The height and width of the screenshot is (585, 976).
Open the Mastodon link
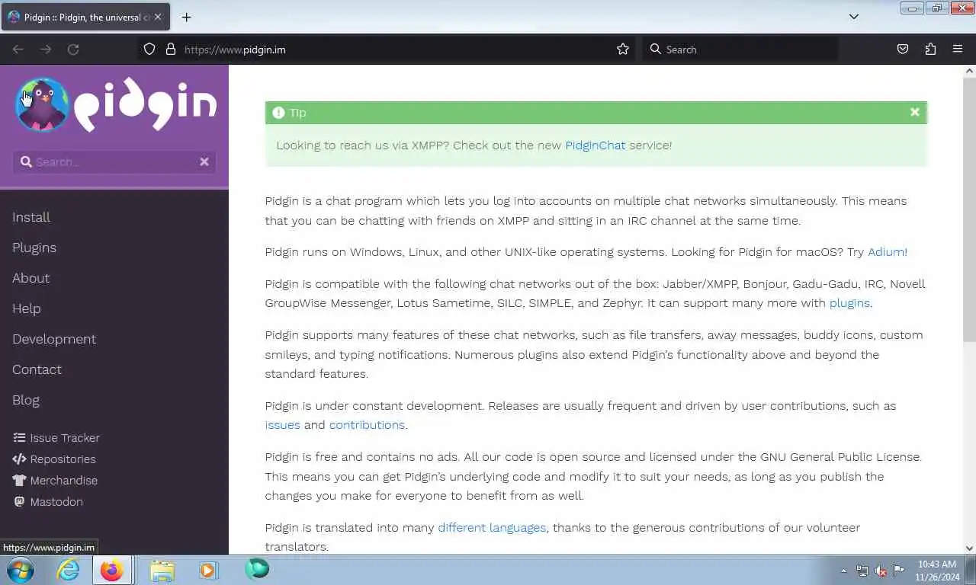[x=56, y=502]
